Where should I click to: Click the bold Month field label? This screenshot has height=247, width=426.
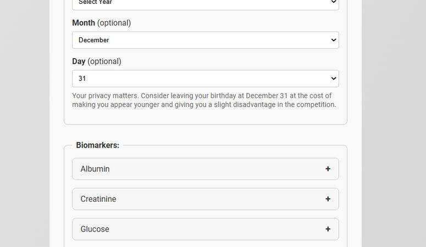coord(84,23)
